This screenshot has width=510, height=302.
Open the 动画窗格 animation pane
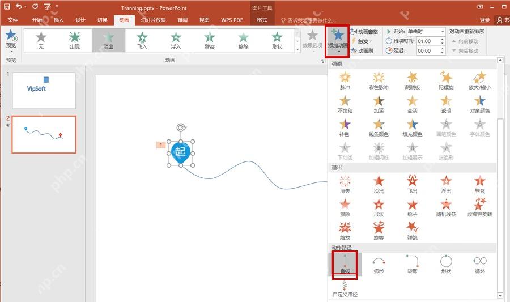coord(364,32)
